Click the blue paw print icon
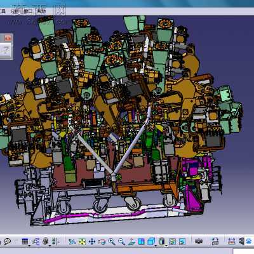 tap(249, 241)
